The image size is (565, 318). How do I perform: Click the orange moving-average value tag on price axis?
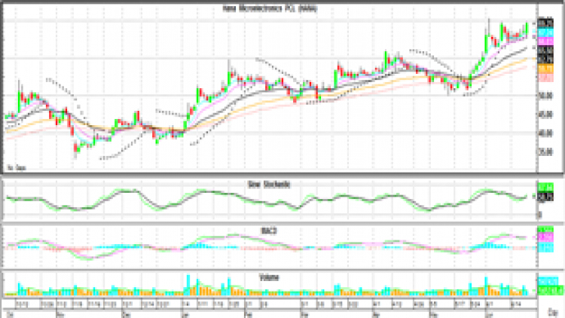click(545, 68)
